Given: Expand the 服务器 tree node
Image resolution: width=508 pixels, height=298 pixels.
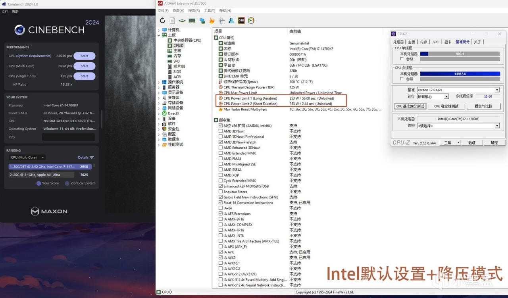Looking at the screenshot, I should 159,87.
